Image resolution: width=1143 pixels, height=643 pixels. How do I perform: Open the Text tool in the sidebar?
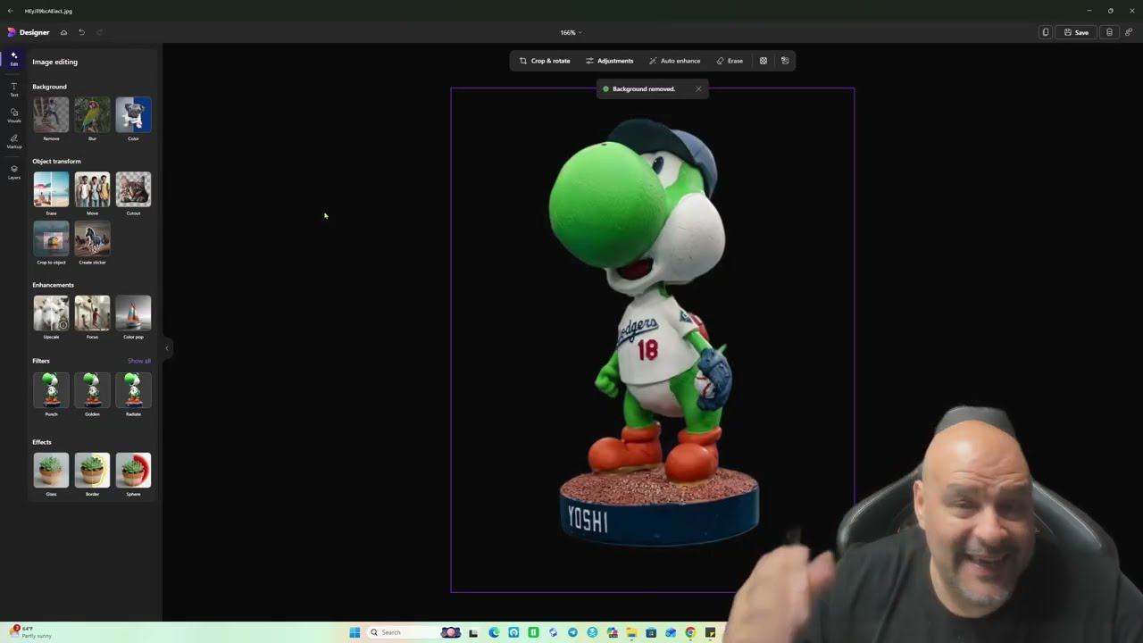pos(13,89)
